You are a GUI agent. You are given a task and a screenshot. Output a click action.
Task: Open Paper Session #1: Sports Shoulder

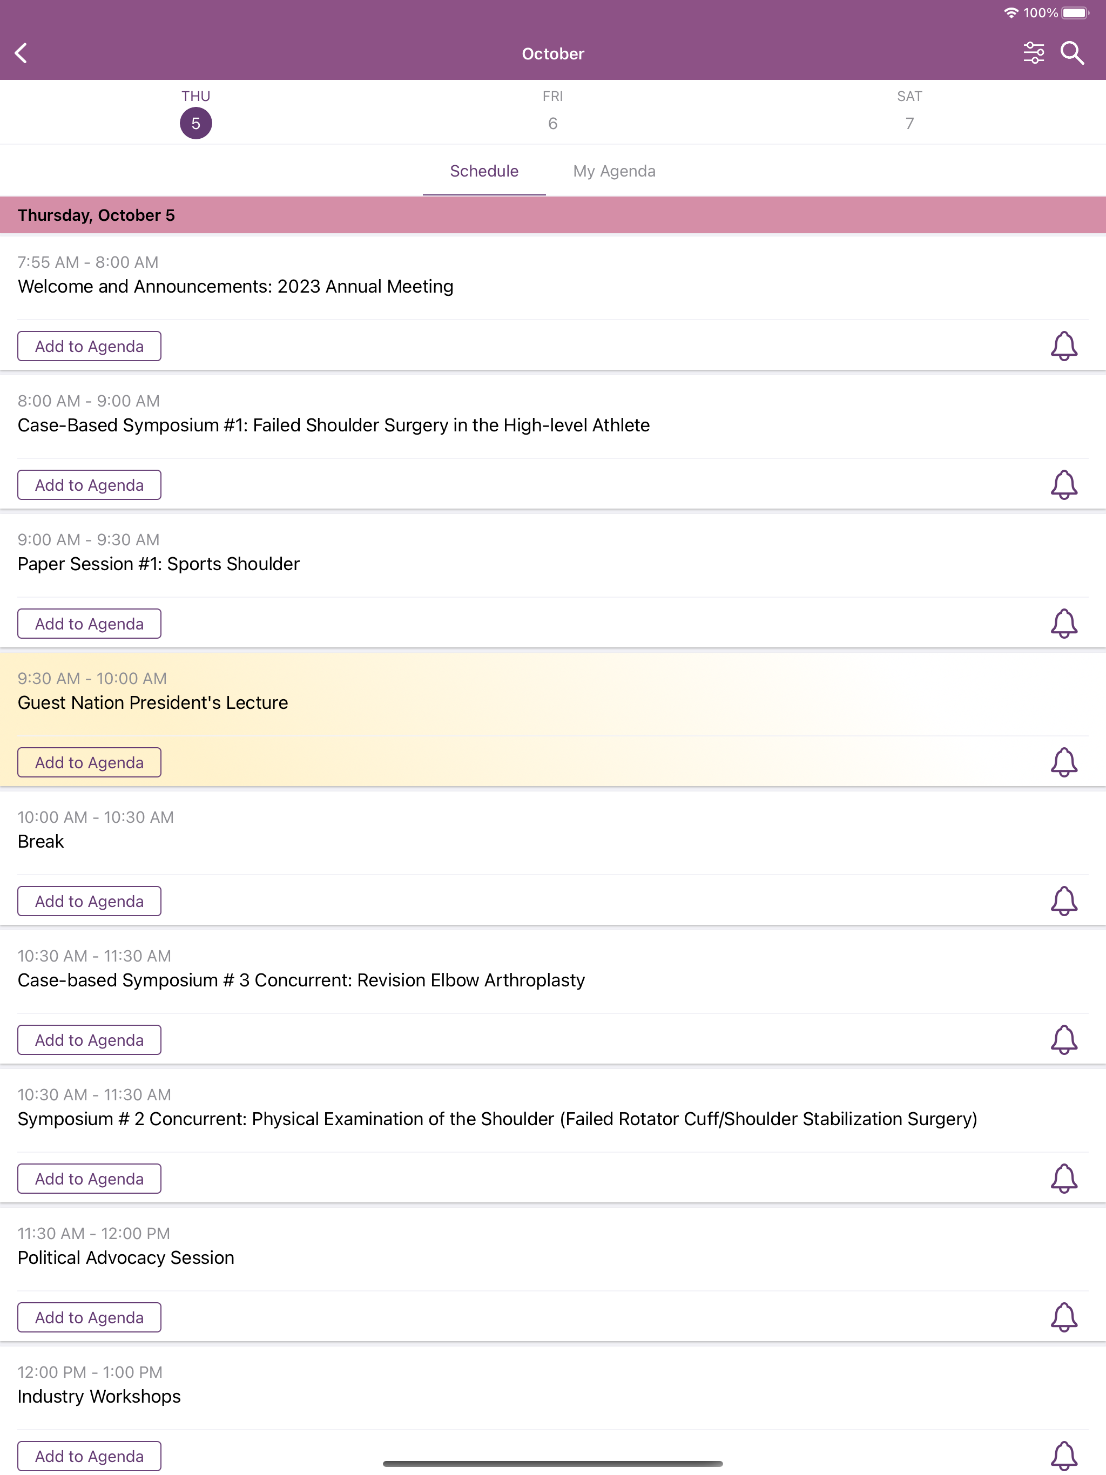tap(159, 564)
